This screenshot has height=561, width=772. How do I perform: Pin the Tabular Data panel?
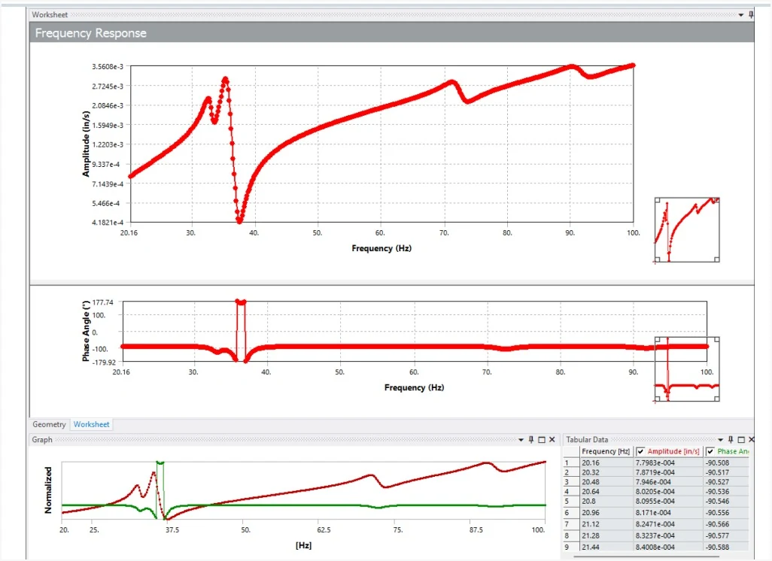click(x=731, y=439)
